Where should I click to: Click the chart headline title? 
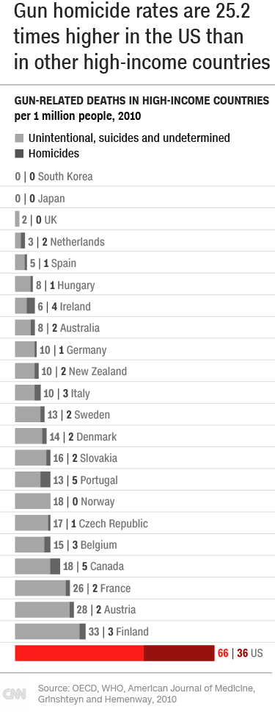(142, 37)
